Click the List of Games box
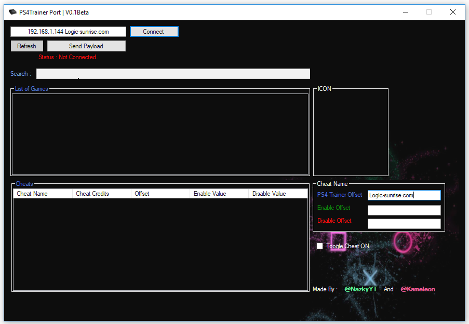This screenshot has height=324, width=469. coord(160,134)
